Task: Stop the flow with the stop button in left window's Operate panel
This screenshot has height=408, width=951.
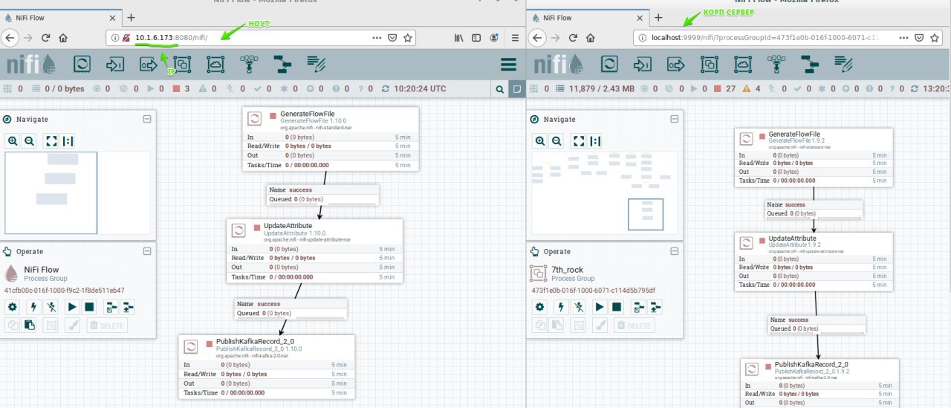Action: 89,306
